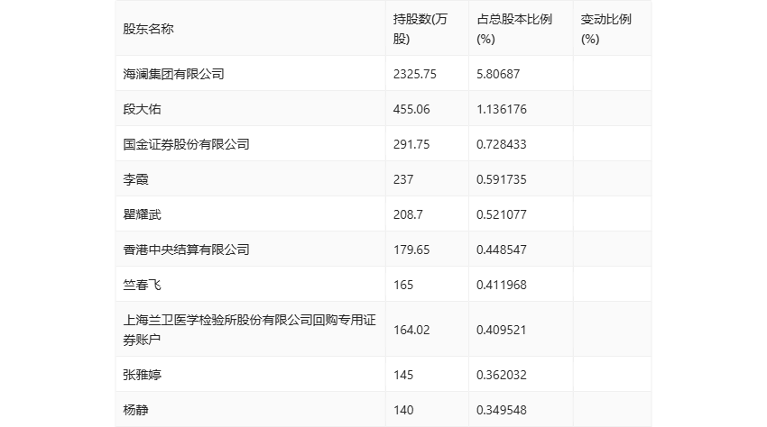Select shareholder 杨静
Viewport: 767px width, 427px height.
135,410
